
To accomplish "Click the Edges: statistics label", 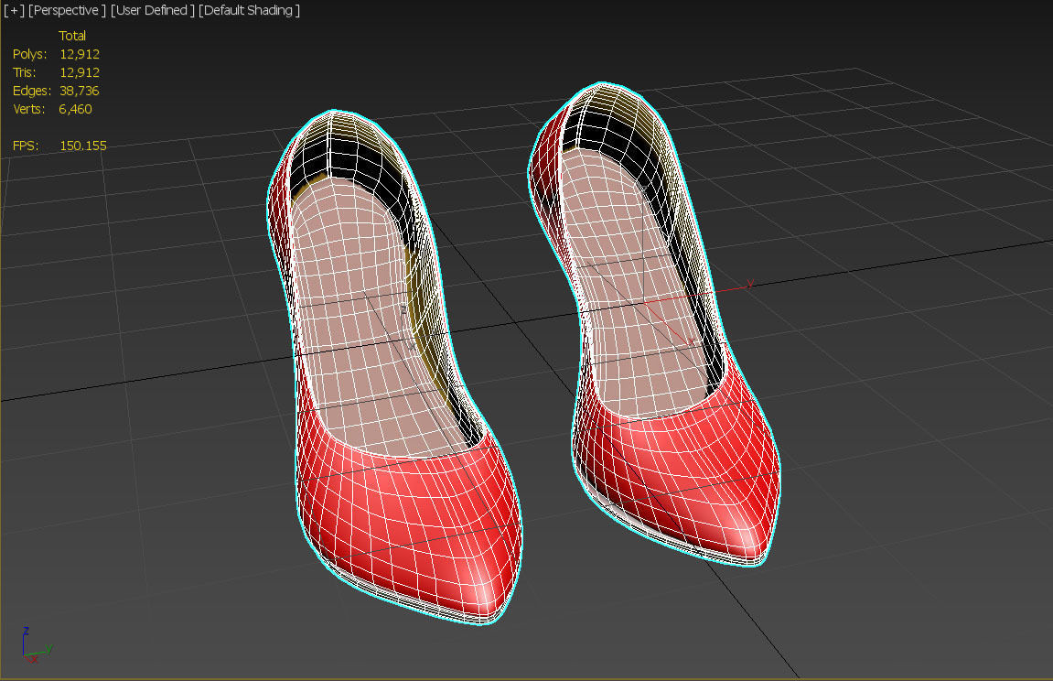I will (x=32, y=91).
